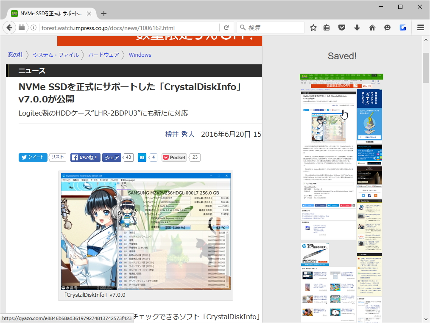Screen dimensions: 430x323
Task: Open the Gyazo extension icon
Action: pyautogui.click(x=403, y=27)
